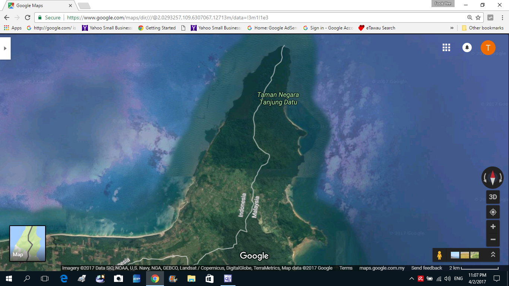Zoom in with the plus button
509x286 pixels.
coord(493,227)
